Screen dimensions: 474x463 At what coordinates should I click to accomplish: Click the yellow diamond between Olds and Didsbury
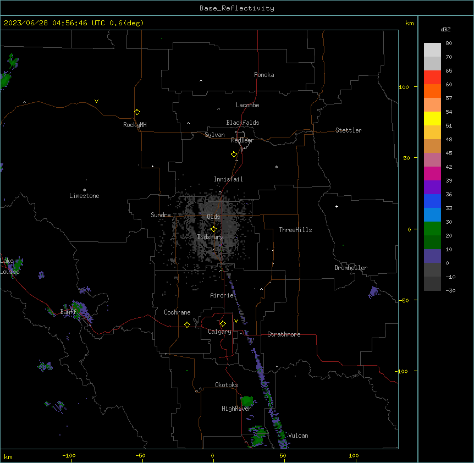213,229
